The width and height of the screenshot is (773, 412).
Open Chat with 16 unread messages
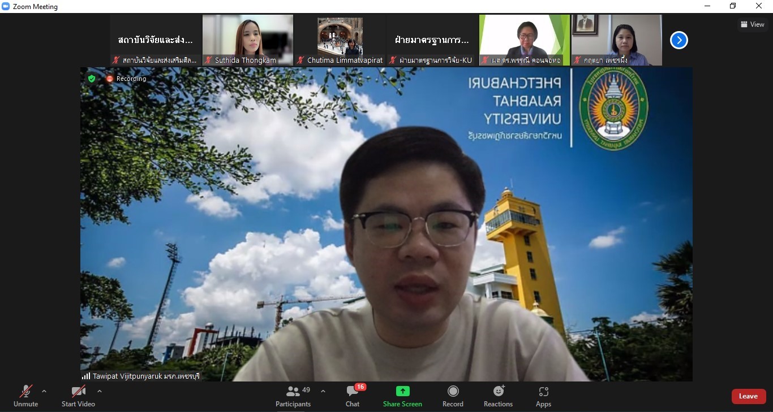coord(353,396)
